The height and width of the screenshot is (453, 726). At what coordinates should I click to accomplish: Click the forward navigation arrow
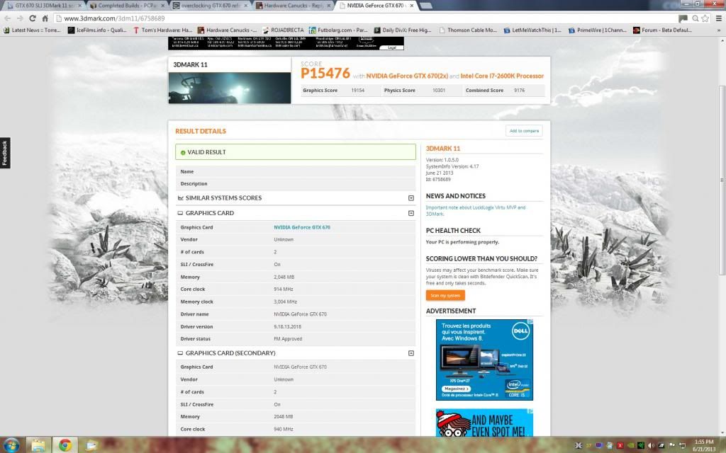click(20, 18)
